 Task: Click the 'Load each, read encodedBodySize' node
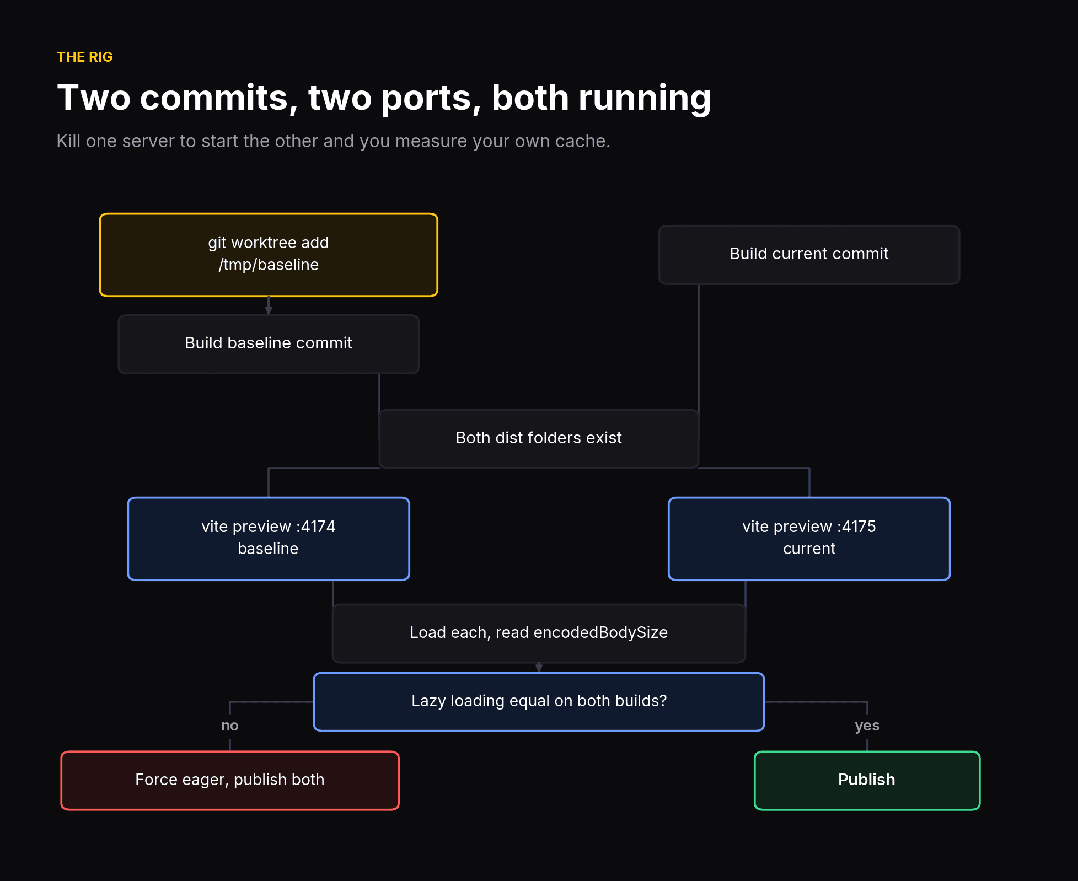539,633
